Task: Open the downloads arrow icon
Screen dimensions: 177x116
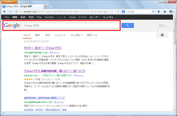Action: [x=159, y=12]
